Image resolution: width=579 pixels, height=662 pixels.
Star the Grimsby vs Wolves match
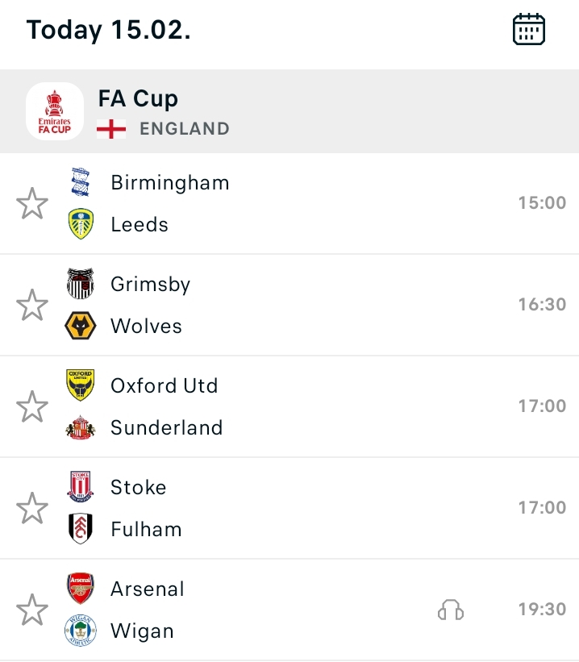pos(32,306)
